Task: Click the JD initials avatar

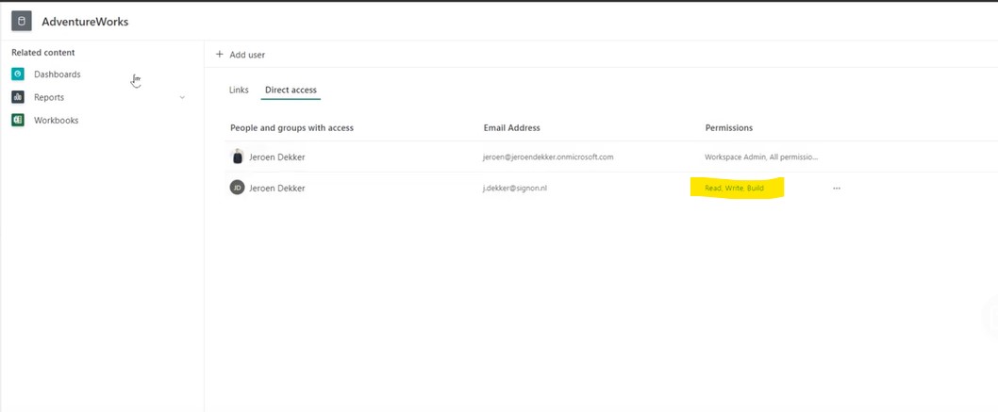Action: [238, 188]
